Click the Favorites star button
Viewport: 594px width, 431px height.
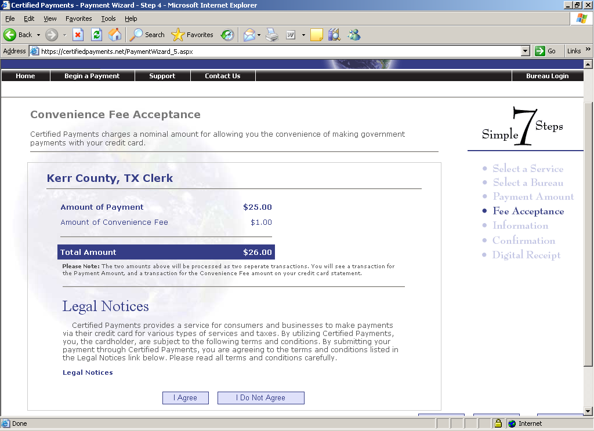pos(193,35)
